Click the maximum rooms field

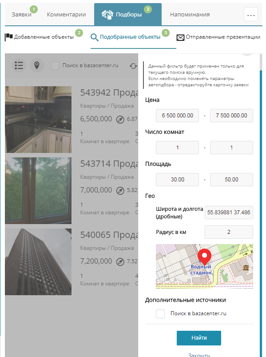(231, 148)
